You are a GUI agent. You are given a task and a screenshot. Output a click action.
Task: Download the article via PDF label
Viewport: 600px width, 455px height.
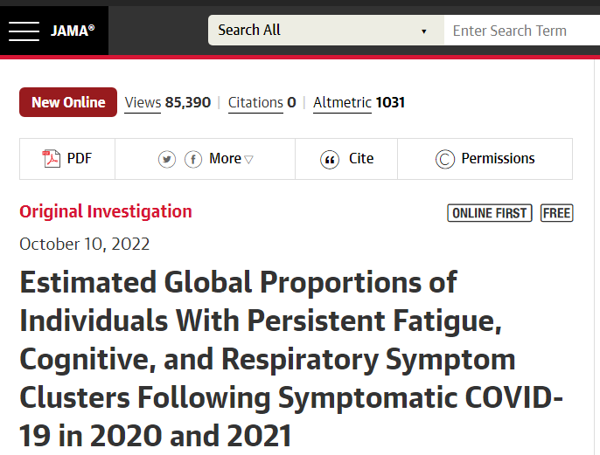tap(80, 159)
